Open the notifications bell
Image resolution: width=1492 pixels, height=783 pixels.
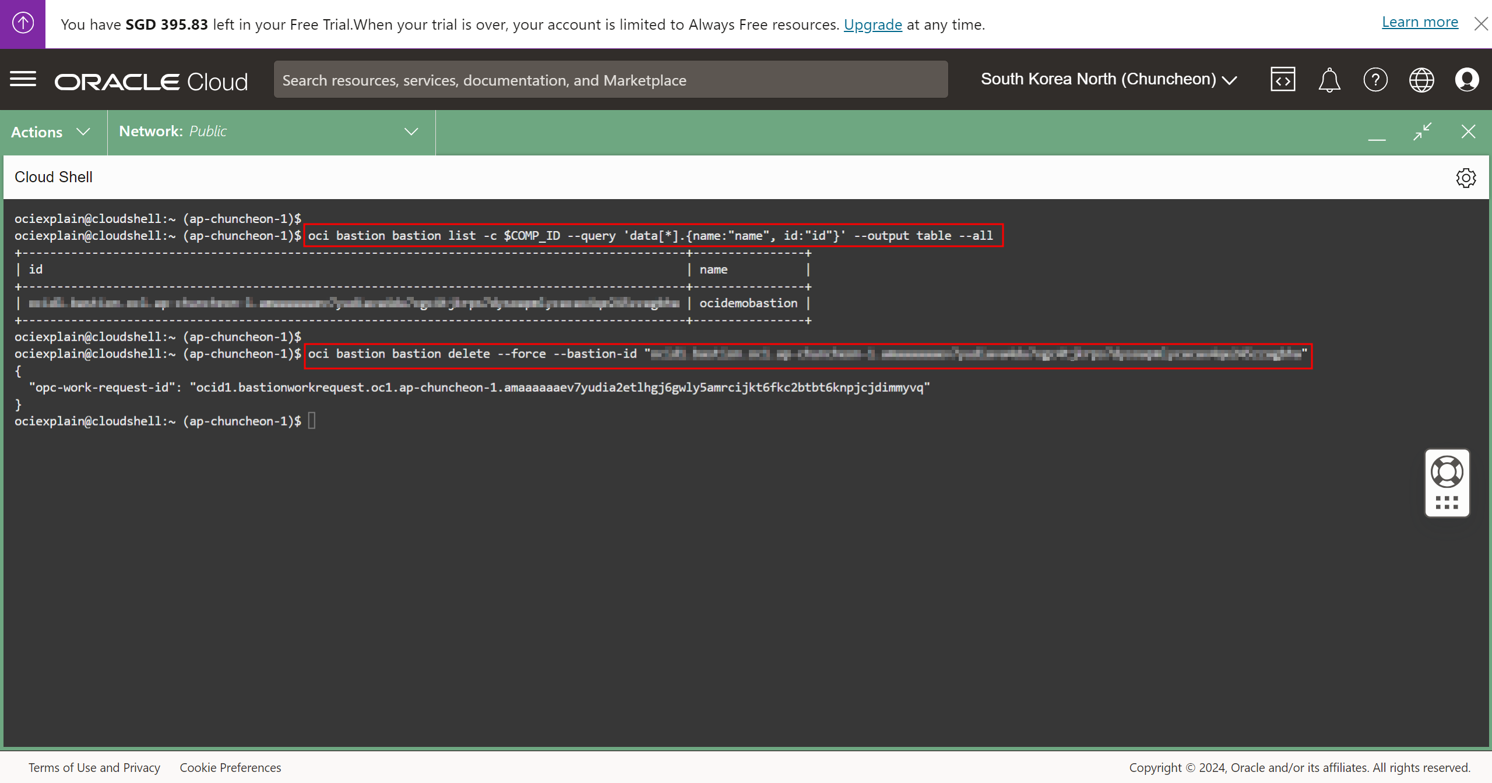coord(1329,80)
